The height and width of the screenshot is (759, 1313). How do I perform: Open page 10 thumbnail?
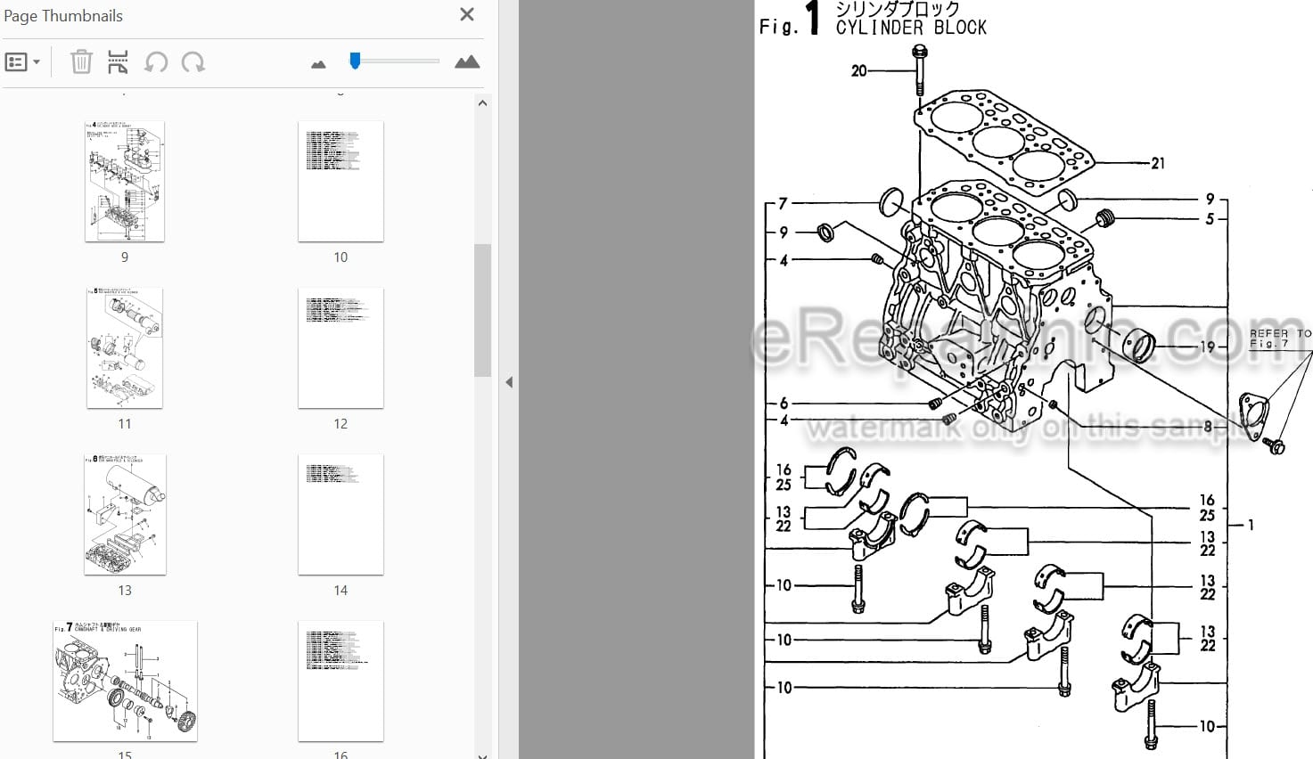pos(341,181)
